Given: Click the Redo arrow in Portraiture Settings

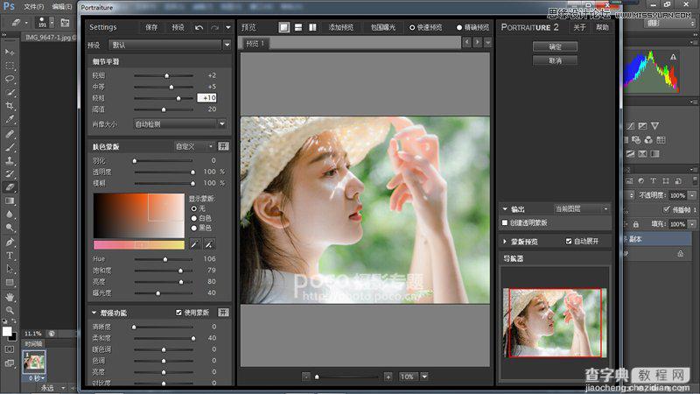Looking at the screenshot, I should [x=214, y=27].
